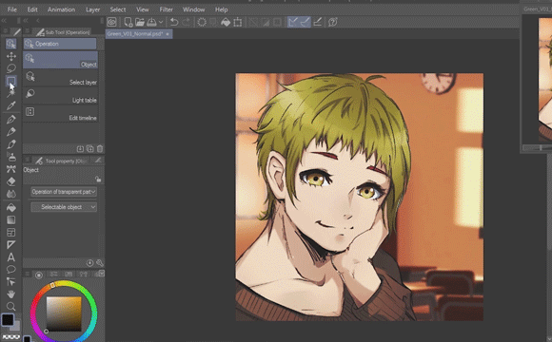
Task: Collapse the tool palette double-arrow
Action: [x=4, y=21]
